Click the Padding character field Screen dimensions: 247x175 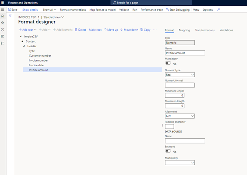click(169, 127)
